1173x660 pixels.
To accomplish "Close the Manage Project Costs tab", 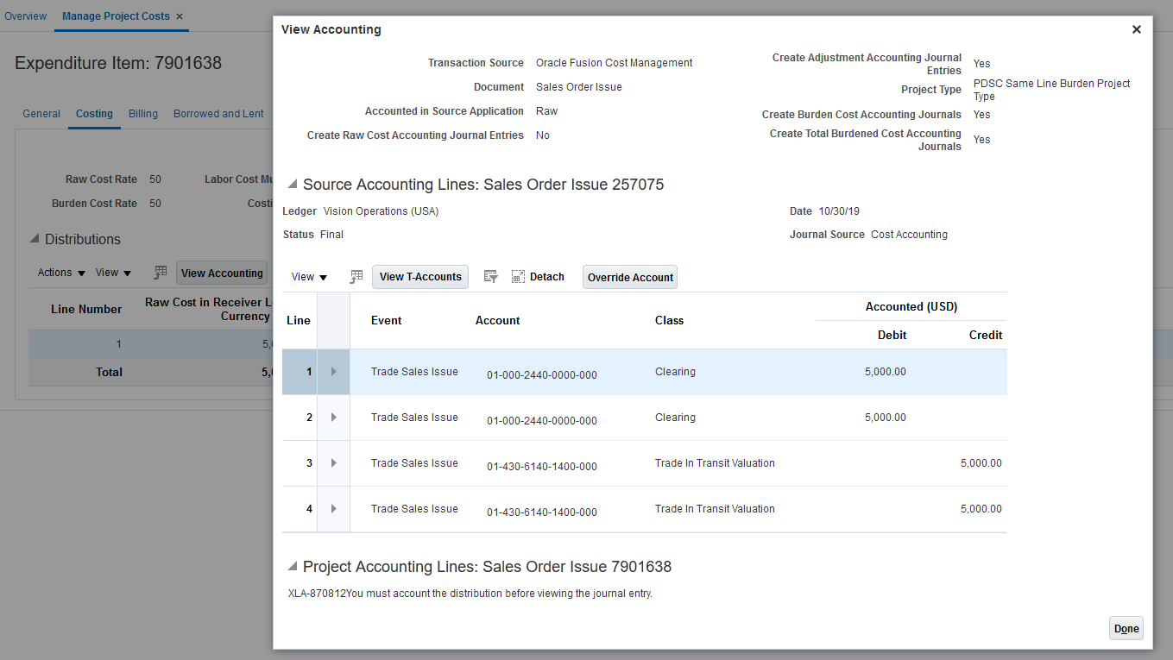I will point(180,16).
